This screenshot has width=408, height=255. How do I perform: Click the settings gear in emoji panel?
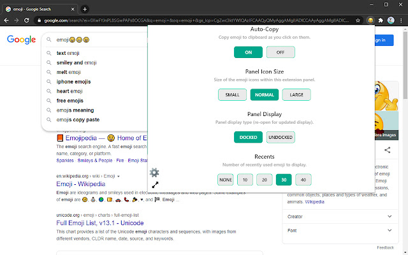154,173
